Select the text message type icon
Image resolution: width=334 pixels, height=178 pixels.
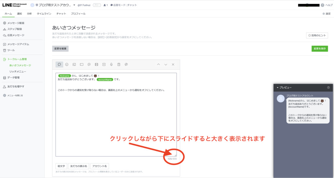coord(59,64)
